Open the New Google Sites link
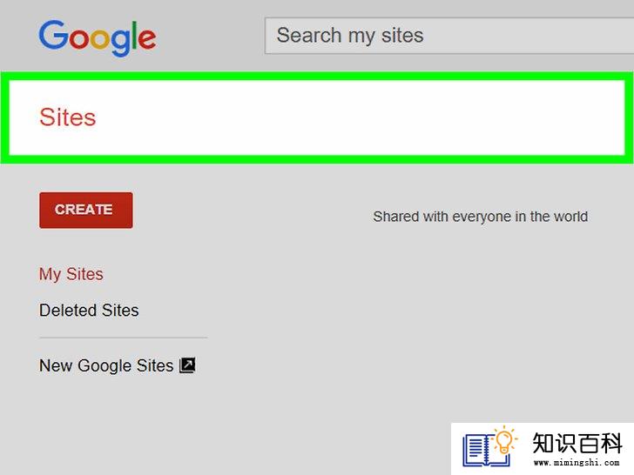 [x=106, y=365]
